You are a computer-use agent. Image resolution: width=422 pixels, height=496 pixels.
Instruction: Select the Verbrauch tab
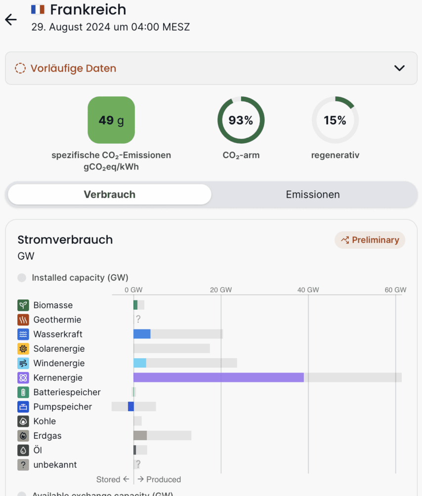(x=110, y=195)
